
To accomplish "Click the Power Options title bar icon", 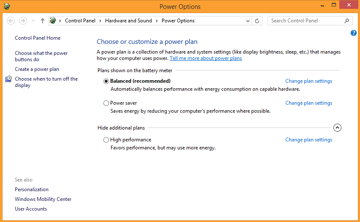I will (x=7, y=6).
